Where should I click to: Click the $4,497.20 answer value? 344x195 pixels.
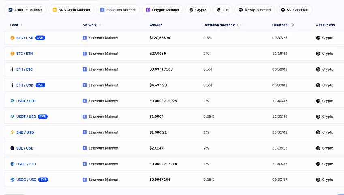pos(158,85)
